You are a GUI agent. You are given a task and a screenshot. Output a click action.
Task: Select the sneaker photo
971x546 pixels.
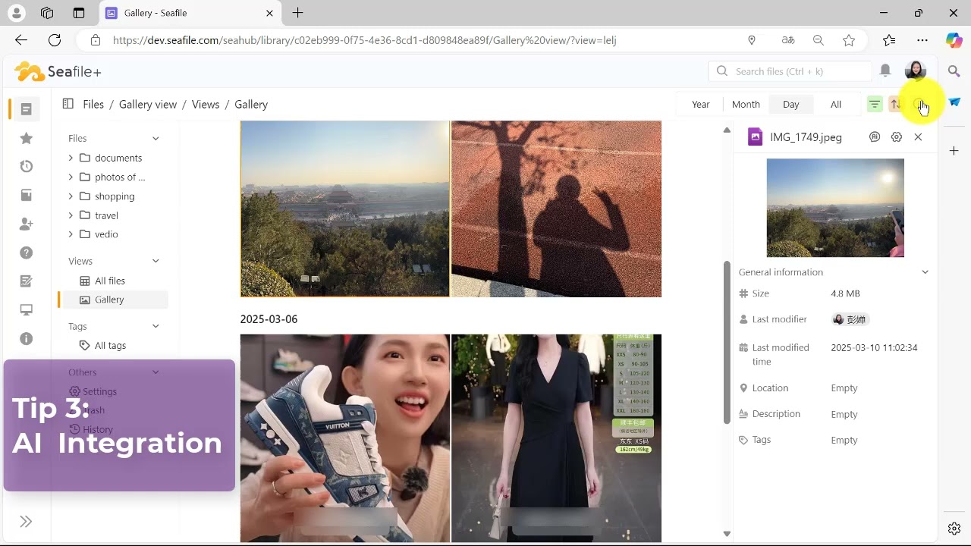[345, 438]
